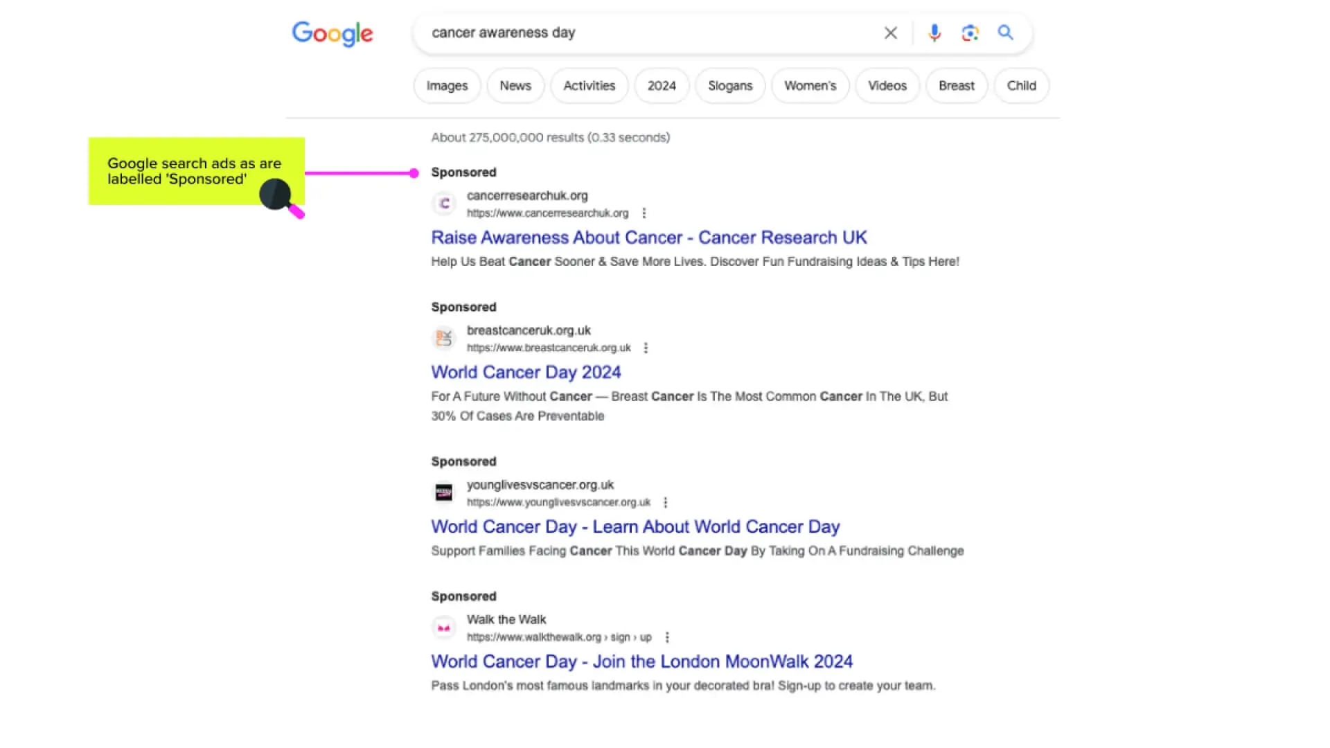Screen dimensions: 1330x748
Task: Click the younglivesvscancer.org.uk site name
Action: 540,485
